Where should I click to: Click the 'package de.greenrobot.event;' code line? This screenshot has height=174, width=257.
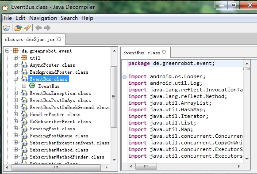pos(171,63)
